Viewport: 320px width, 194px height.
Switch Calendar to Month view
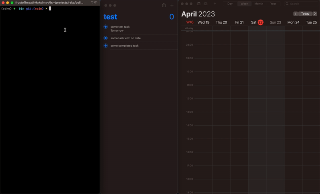[x=259, y=4]
